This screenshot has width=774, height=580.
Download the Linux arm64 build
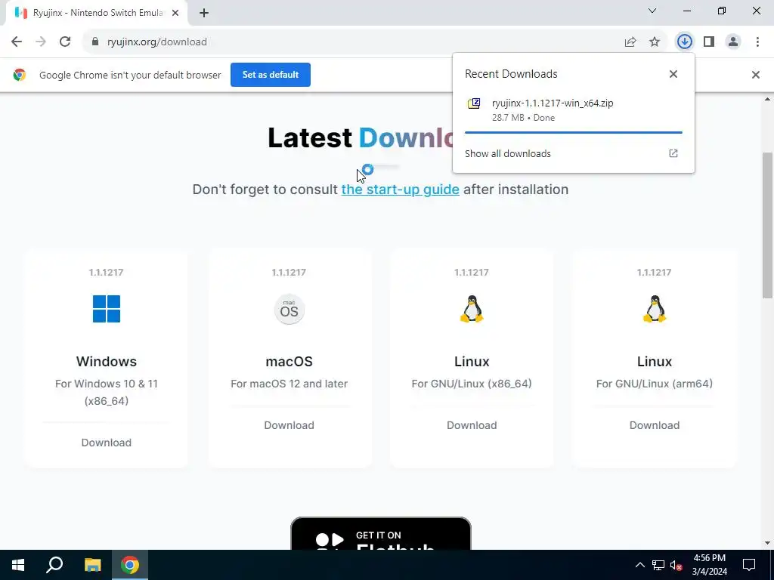[655, 425]
